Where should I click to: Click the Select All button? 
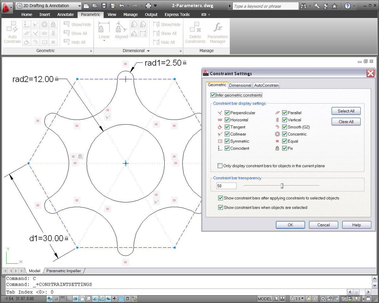click(346, 111)
